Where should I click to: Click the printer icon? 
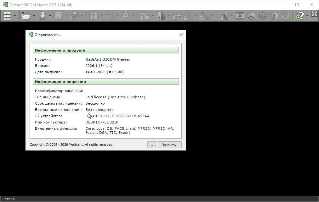pos(74,16)
